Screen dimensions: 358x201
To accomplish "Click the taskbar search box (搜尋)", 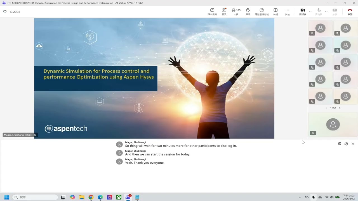I will [x=35, y=197].
